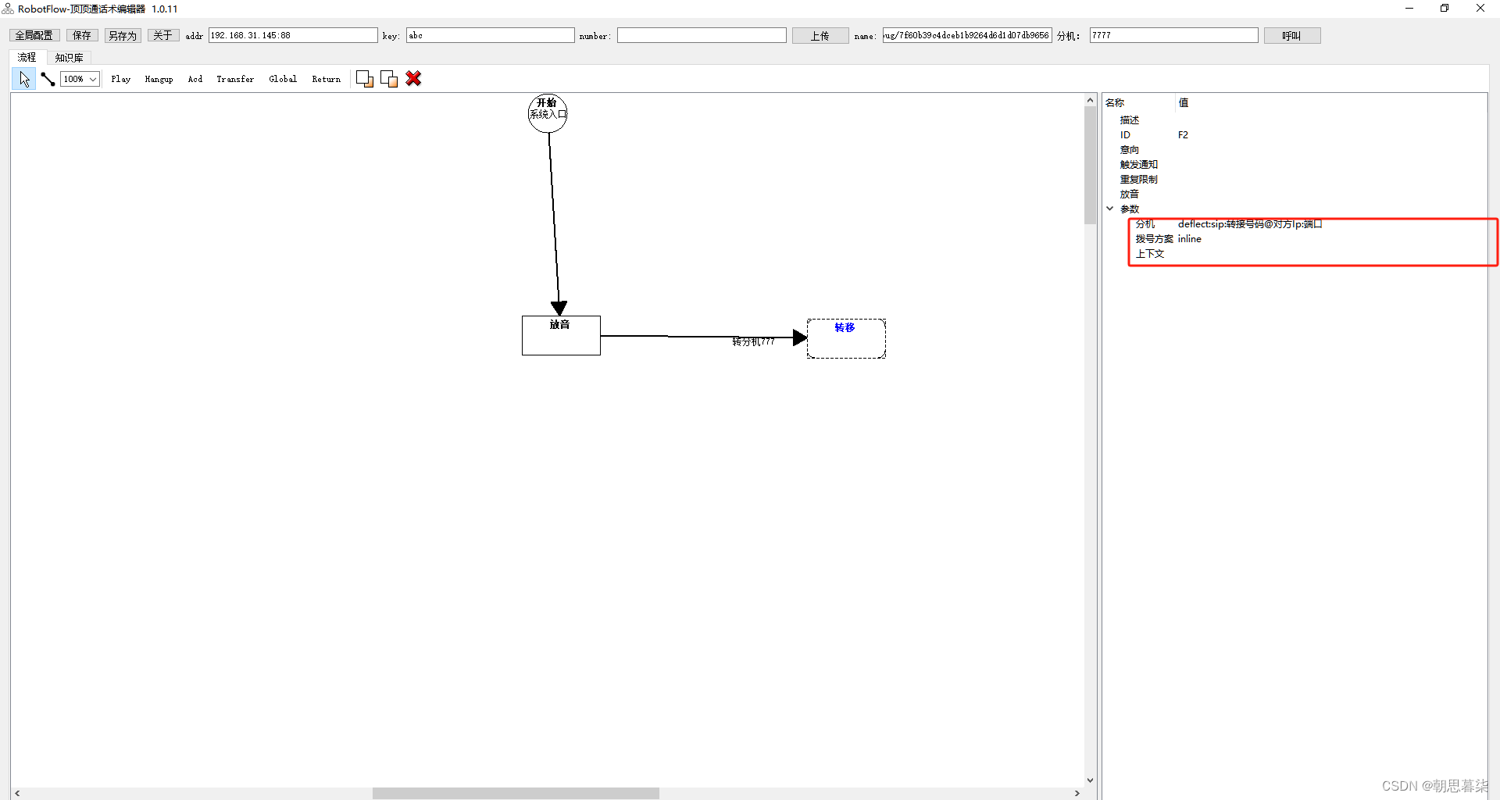This screenshot has height=800, width=1500.
Task: Click the canvas horizontal scrollbar thumb
Action: click(516, 793)
